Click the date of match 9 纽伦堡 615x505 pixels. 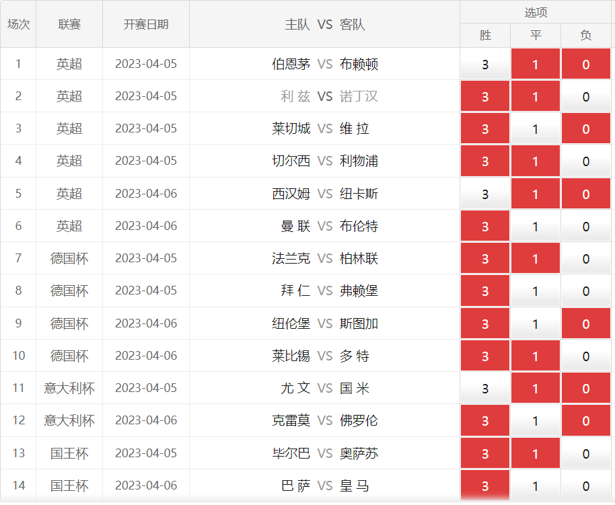click(x=146, y=323)
